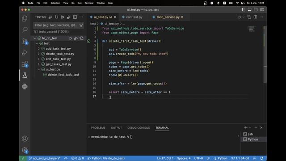Close the ui_test.py tab
Viewport: 286px width, 161px height.
115,17
